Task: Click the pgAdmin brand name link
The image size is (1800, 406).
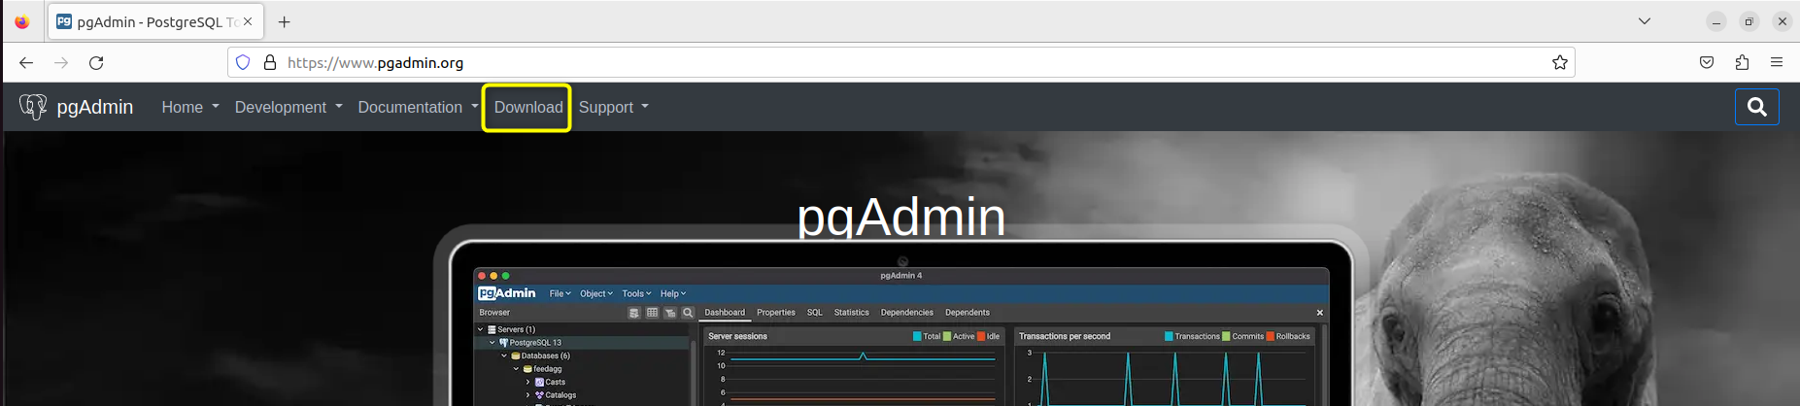Action: coord(95,107)
